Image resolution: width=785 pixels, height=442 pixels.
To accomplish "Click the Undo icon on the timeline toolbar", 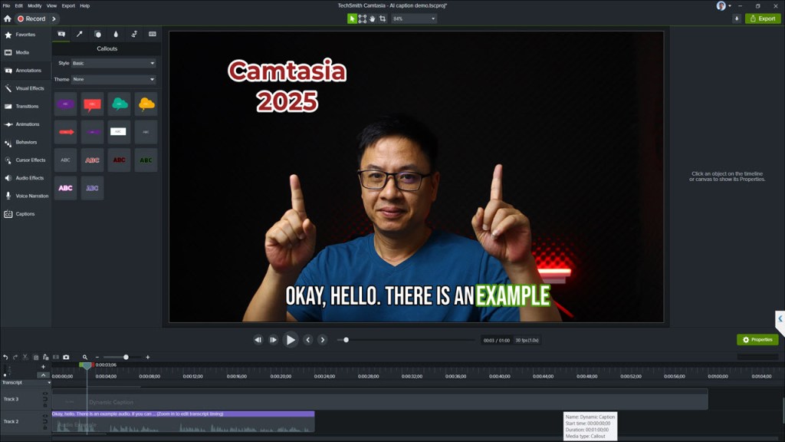I will point(6,356).
